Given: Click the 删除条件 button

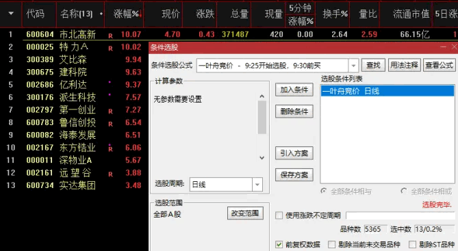Looking at the screenshot, I should coord(294,111).
